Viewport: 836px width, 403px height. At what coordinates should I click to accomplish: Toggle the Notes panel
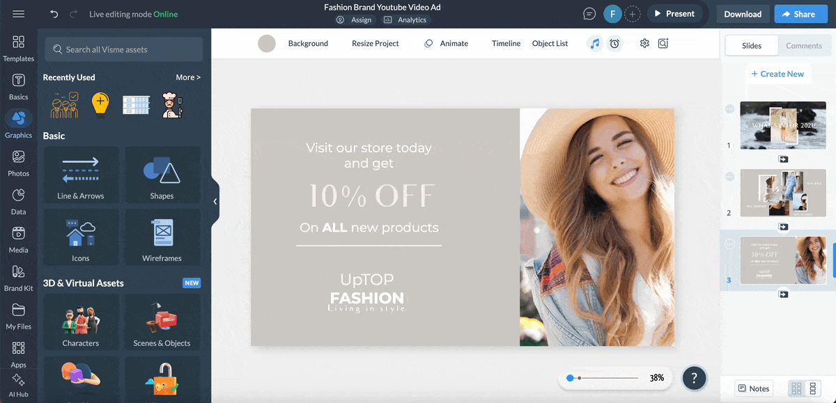(754, 388)
